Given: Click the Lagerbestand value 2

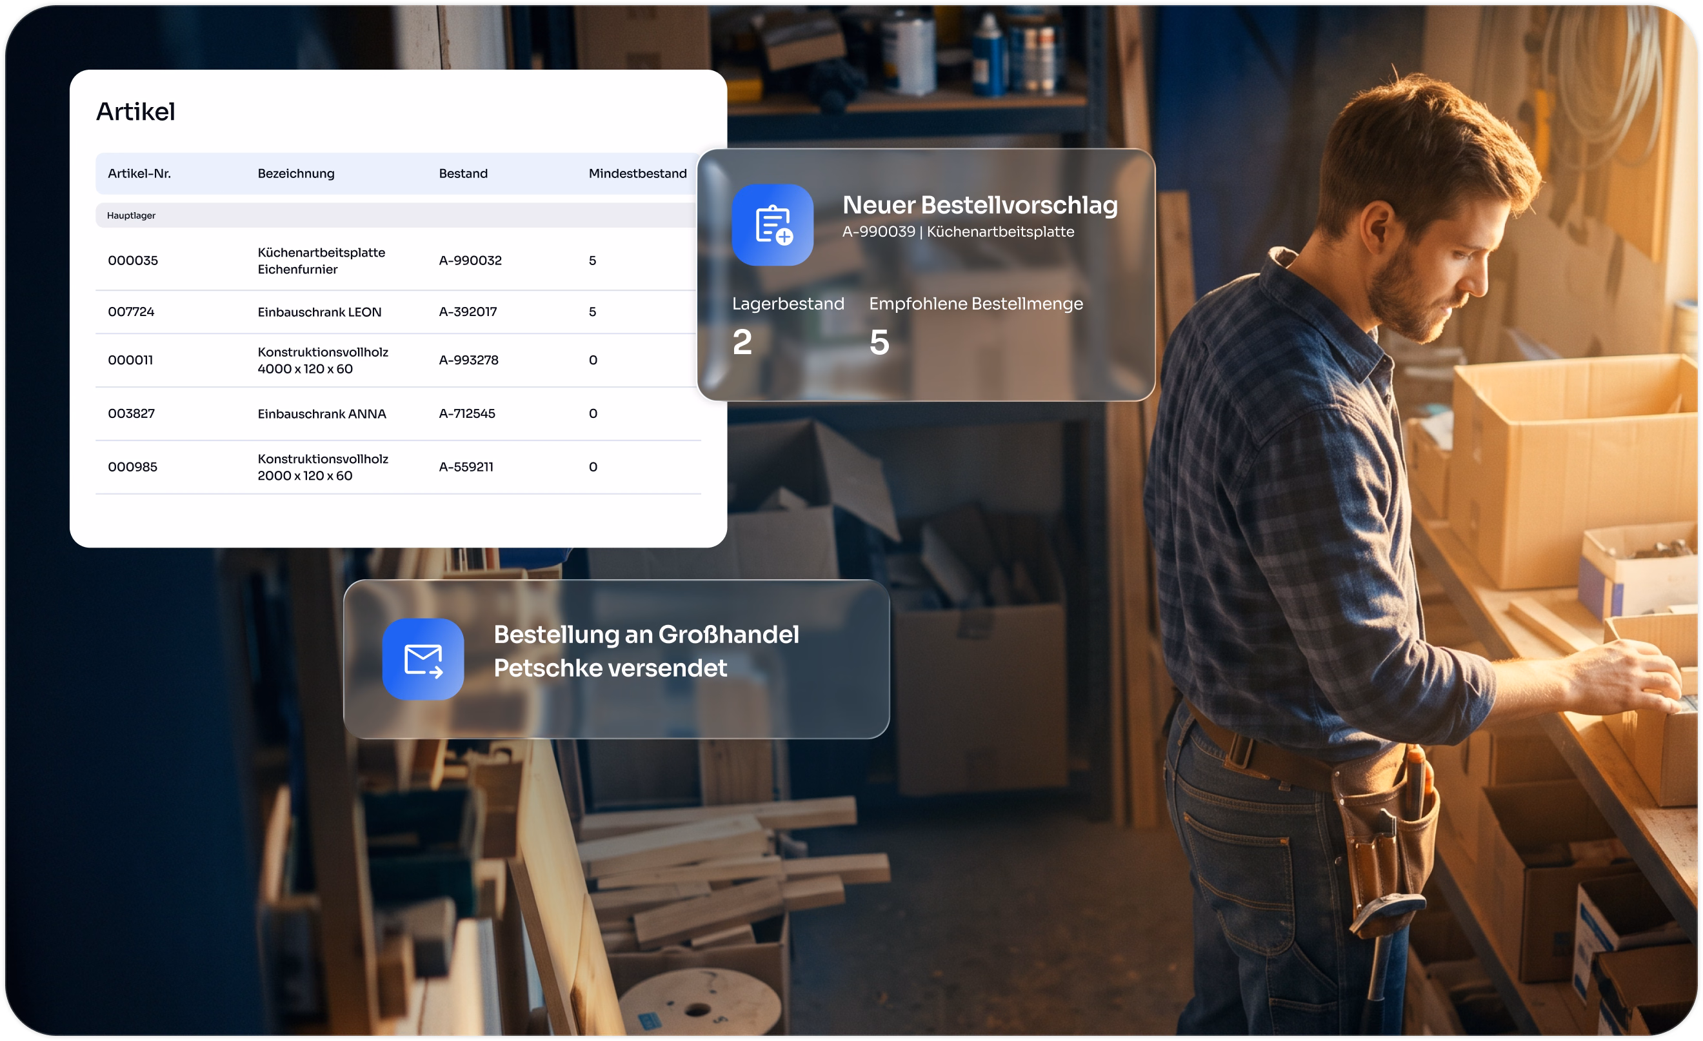Looking at the screenshot, I should [x=742, y=341].
